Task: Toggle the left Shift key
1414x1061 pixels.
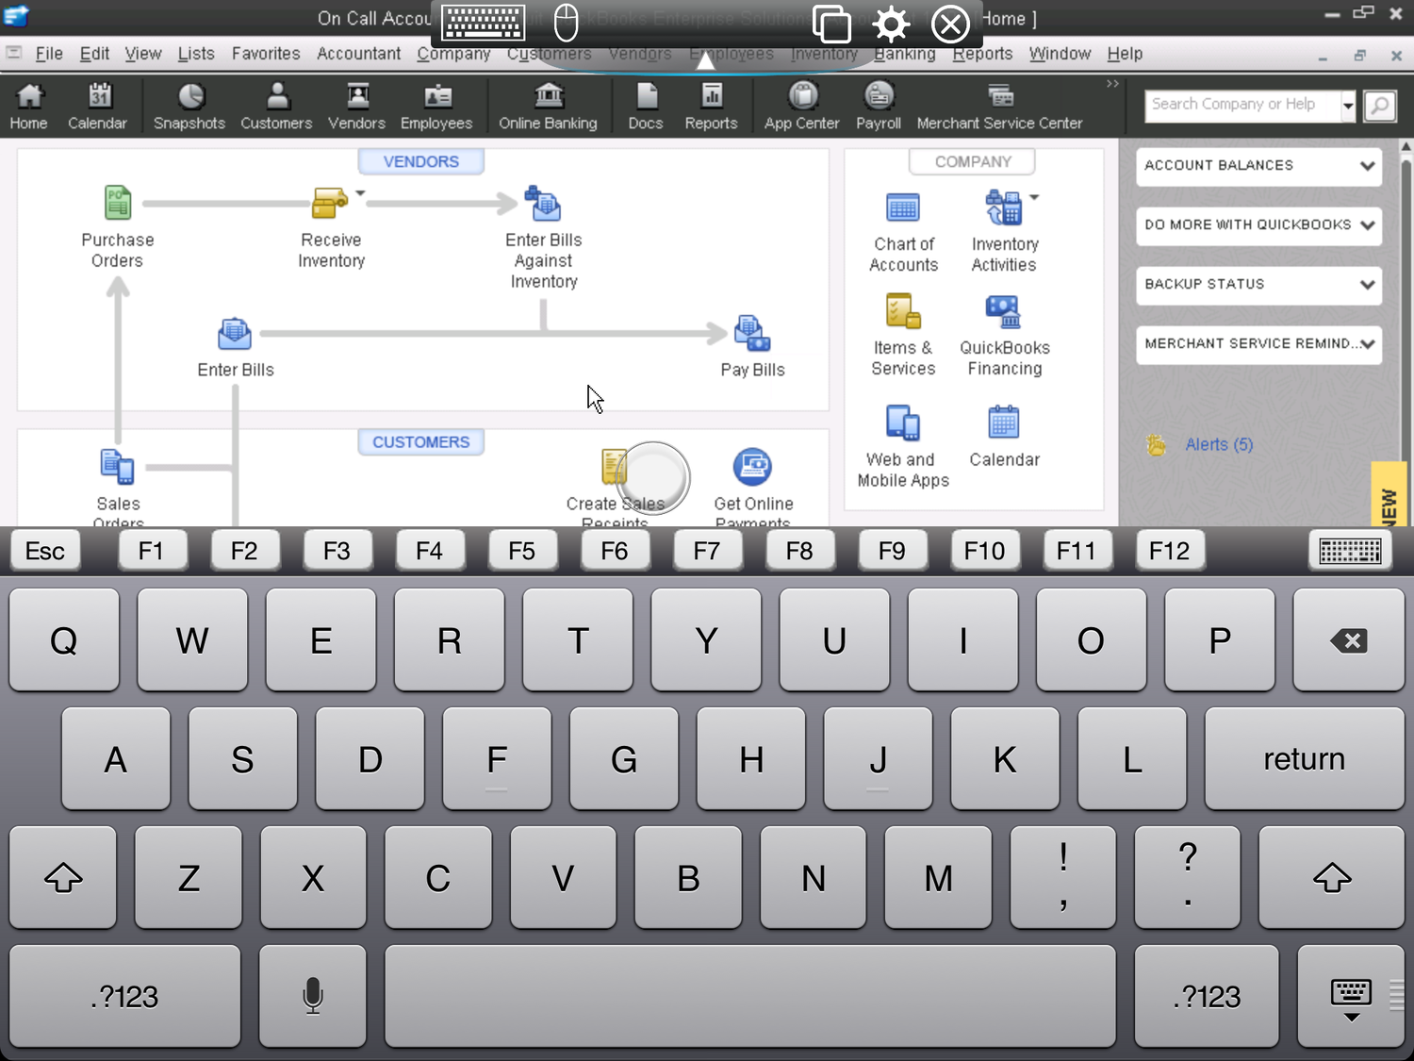Action: [63, 877]
